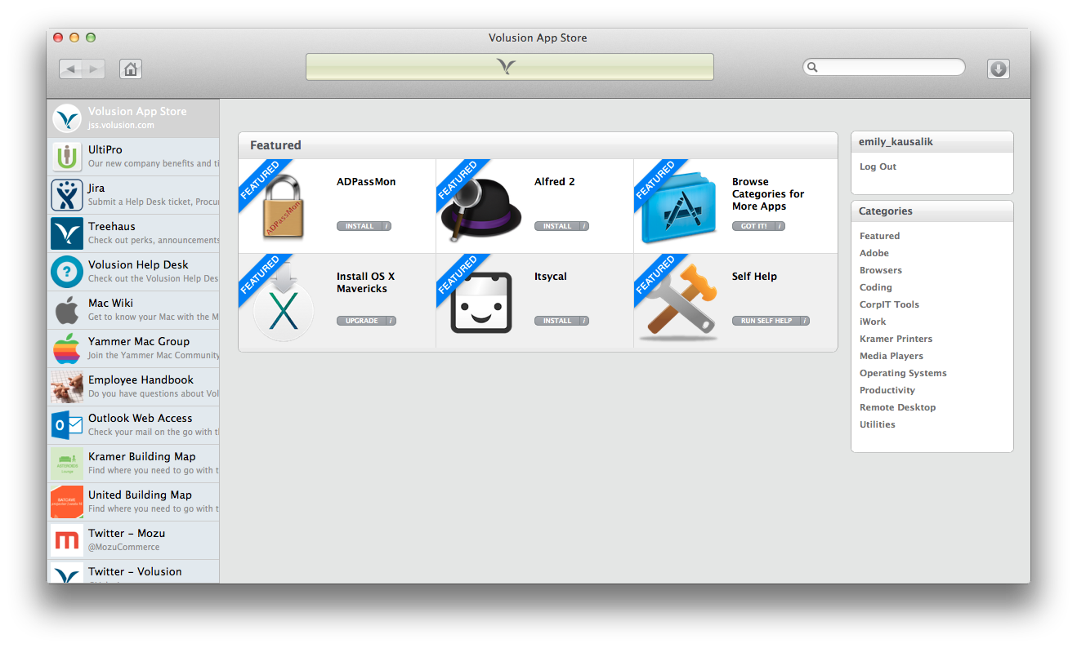The width and height of the screenshot is (1077, 648).
Task: Click Got It under Browse Categories
Action: [x=753, y=226]
